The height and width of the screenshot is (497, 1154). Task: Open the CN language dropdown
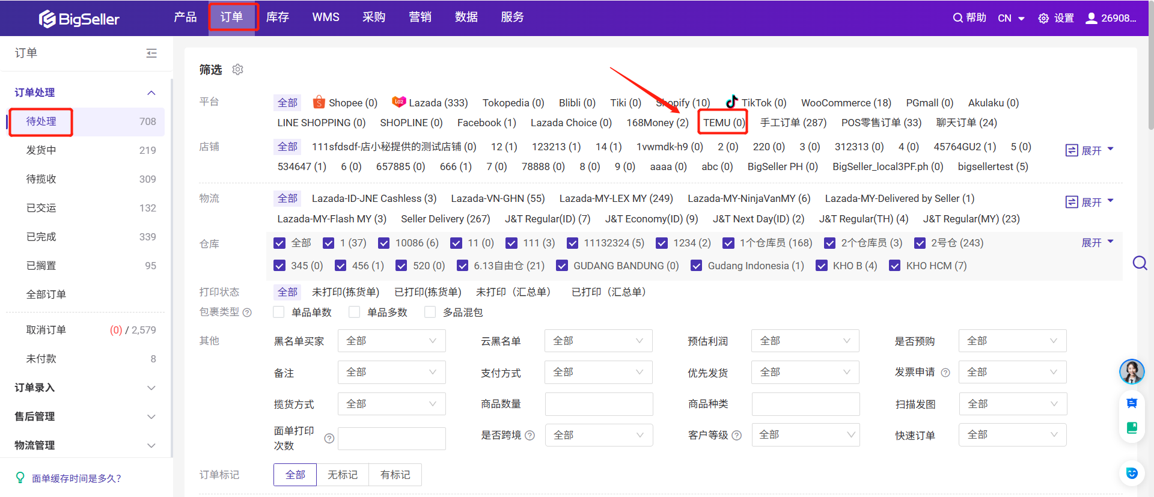point(1011,18)
